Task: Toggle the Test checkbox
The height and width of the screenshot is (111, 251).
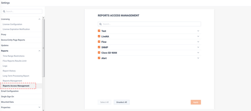Action: pyautogui.click(x=99, y=31)
